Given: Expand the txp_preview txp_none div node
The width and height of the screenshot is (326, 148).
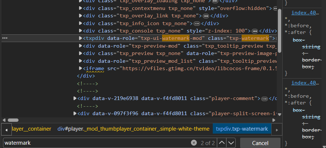Looking at the screenshot, I should tap(80, 53).
